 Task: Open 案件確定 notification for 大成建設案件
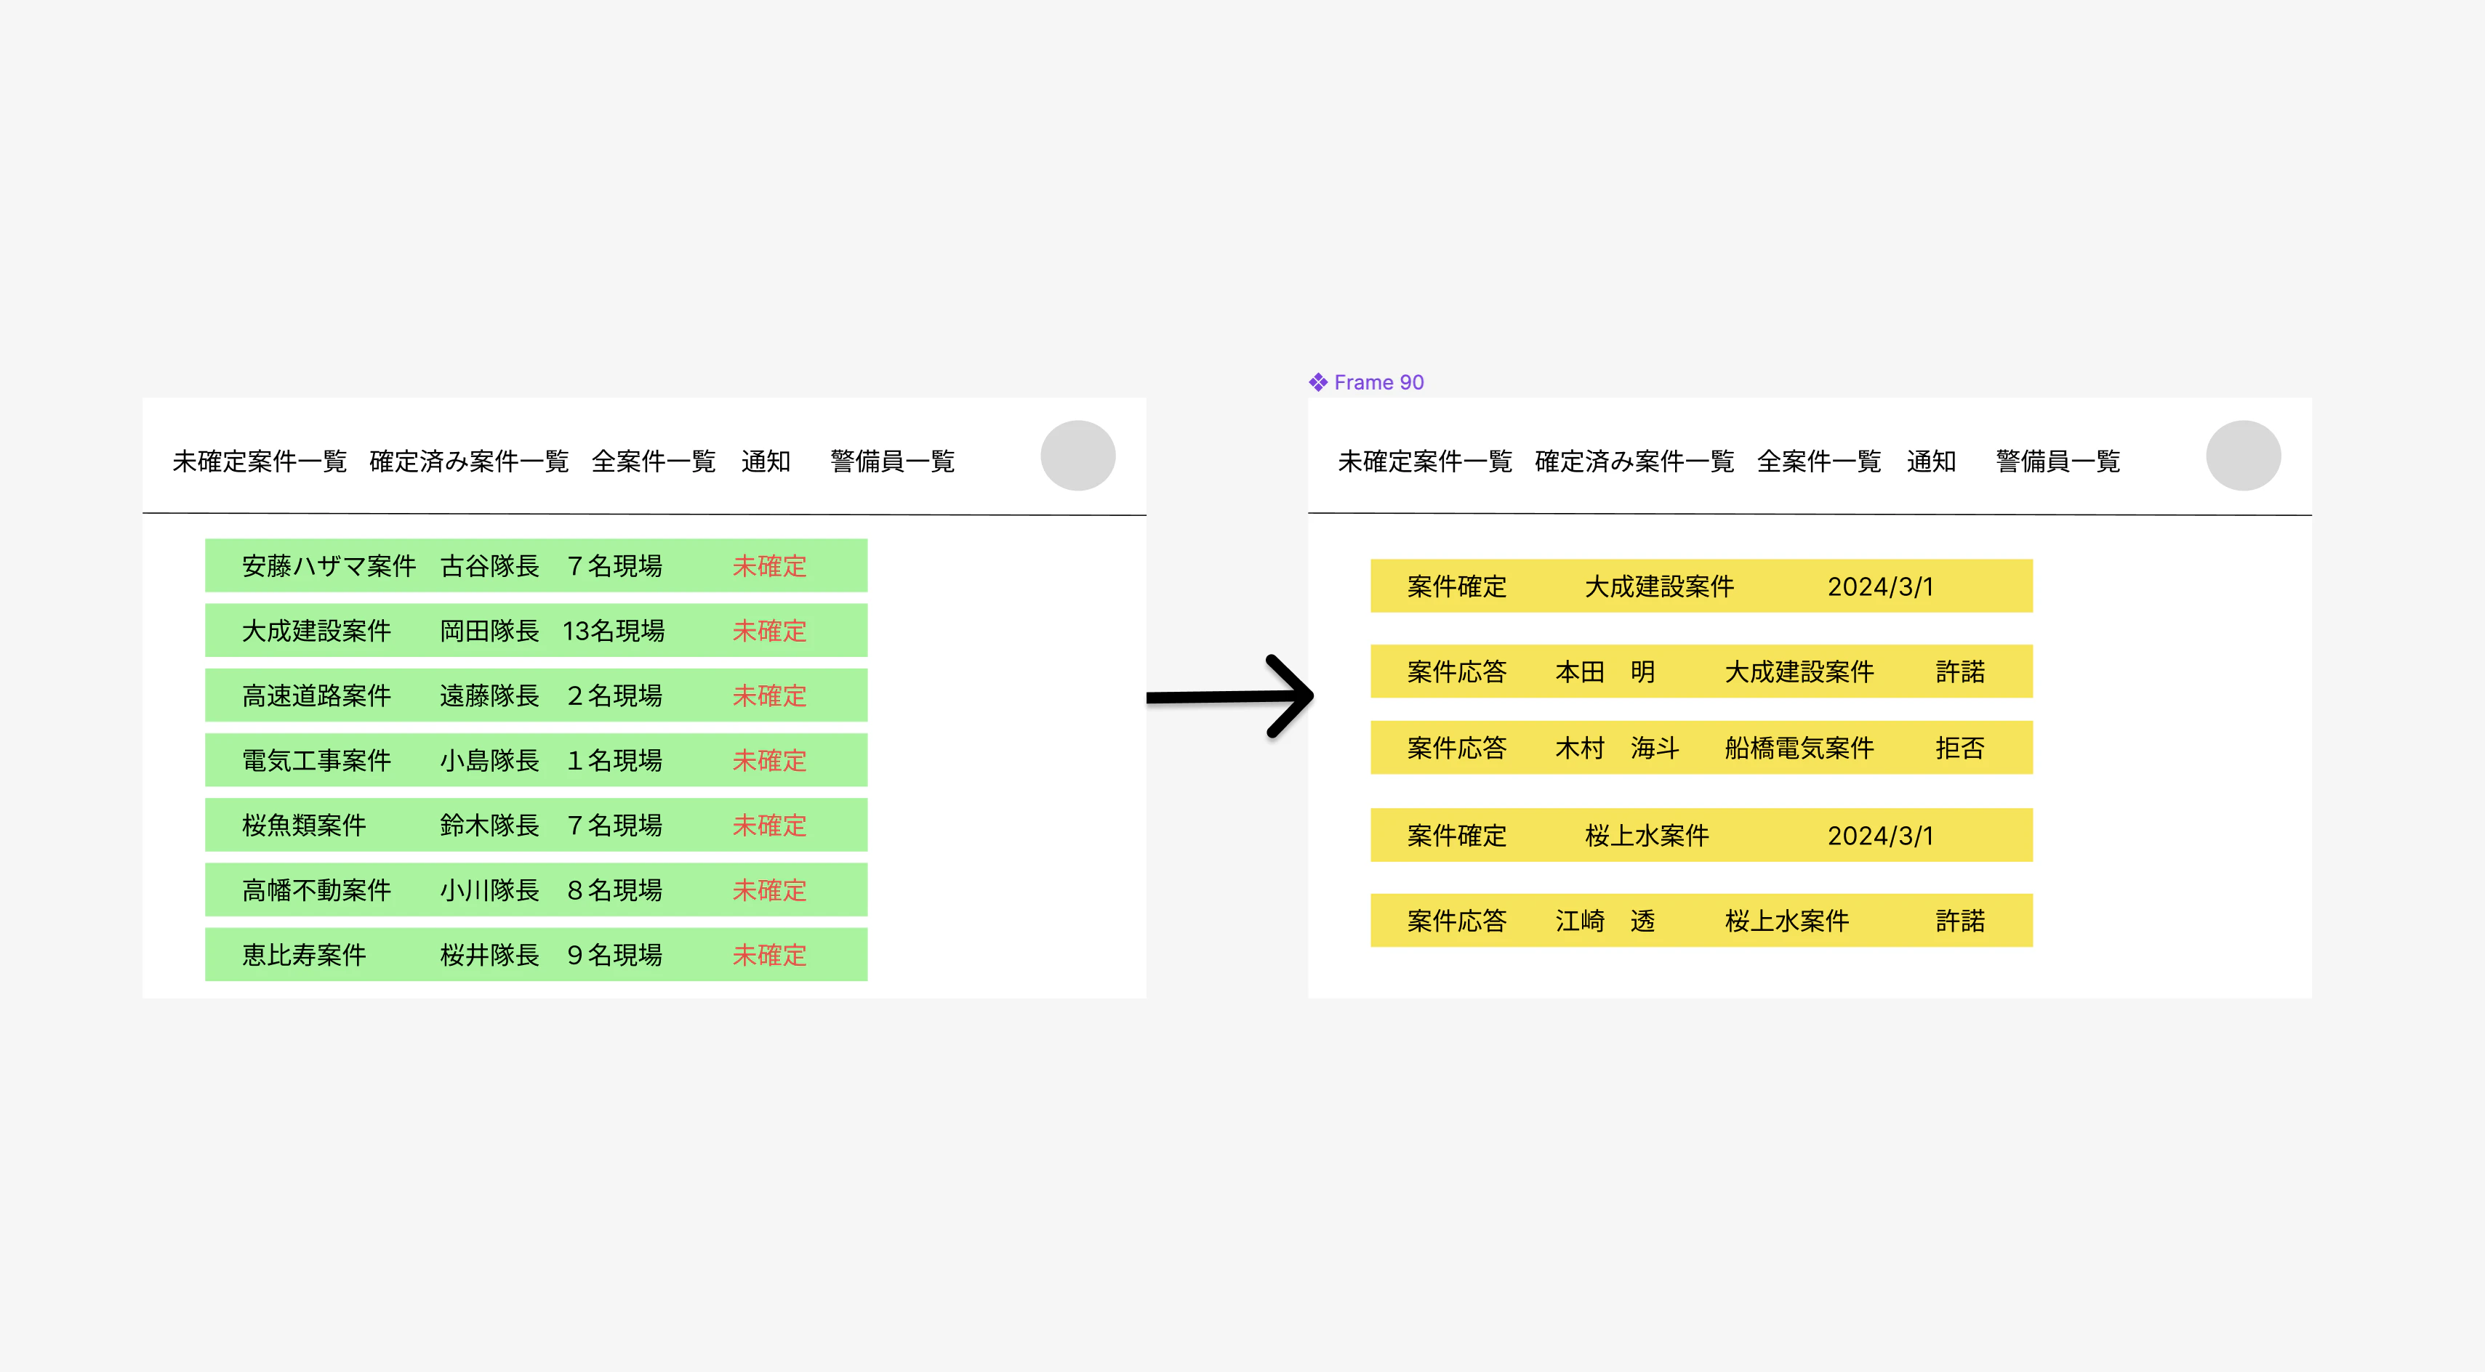pos(1702,586)
